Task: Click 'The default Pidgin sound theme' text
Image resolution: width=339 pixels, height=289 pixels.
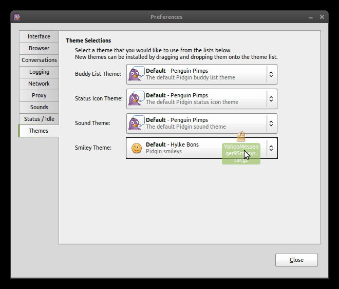Action: (x=186, y=127)
